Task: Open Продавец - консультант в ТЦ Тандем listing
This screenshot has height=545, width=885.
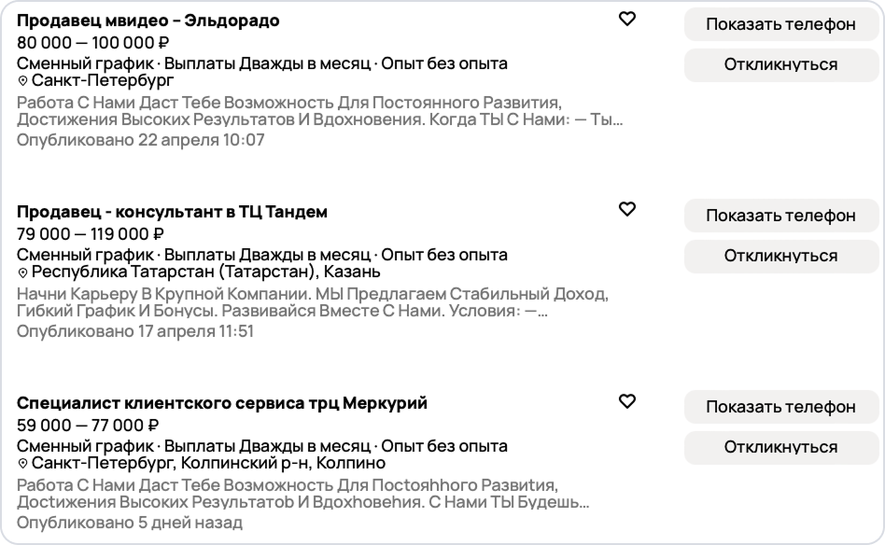Action: tap(172, 212)
